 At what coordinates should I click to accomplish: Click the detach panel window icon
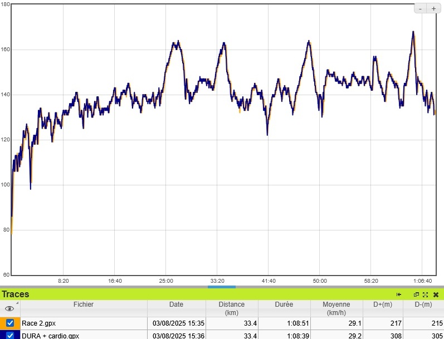[416, 294]
